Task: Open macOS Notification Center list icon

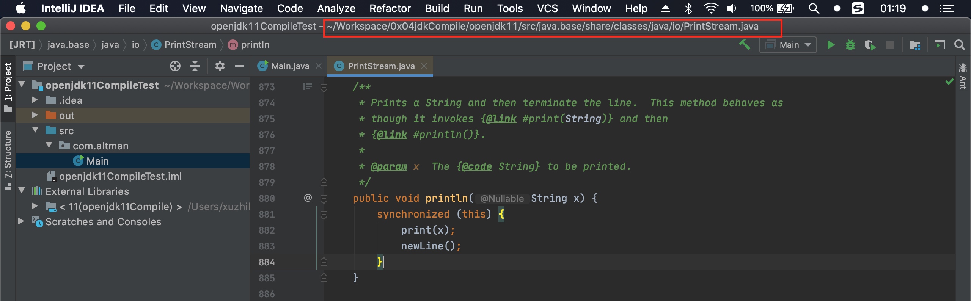Action: (947, 8)
